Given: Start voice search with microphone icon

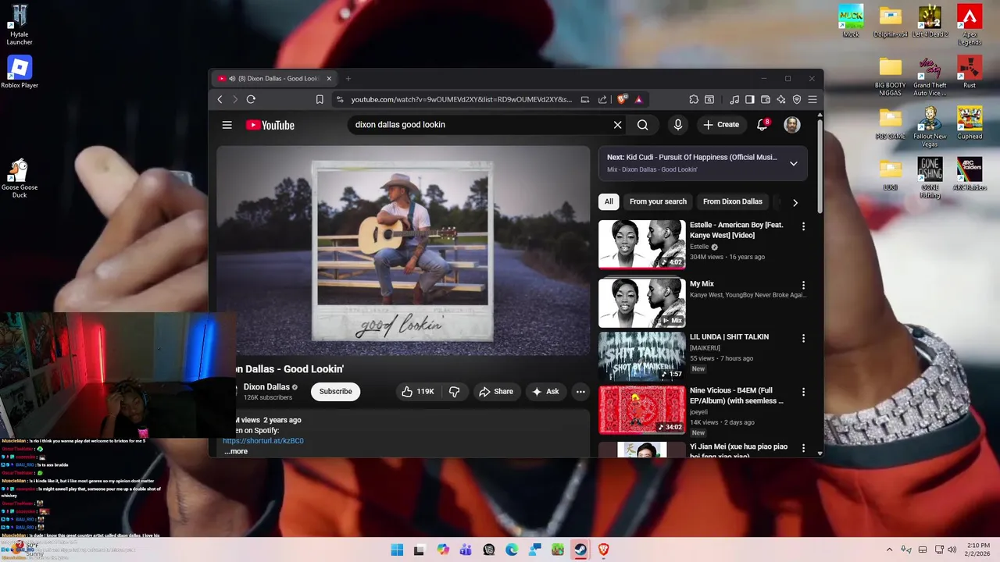Looking at the screenshot, I should 677,125.
